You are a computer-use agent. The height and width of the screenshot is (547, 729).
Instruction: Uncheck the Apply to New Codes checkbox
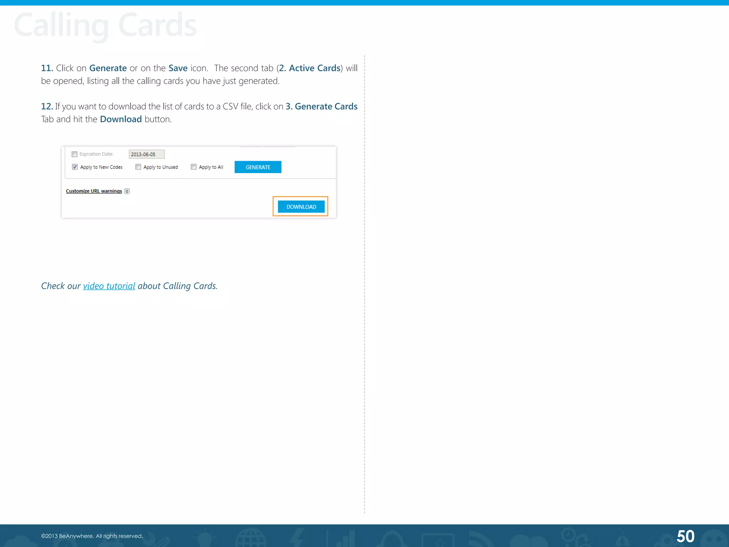click(75, 167)
